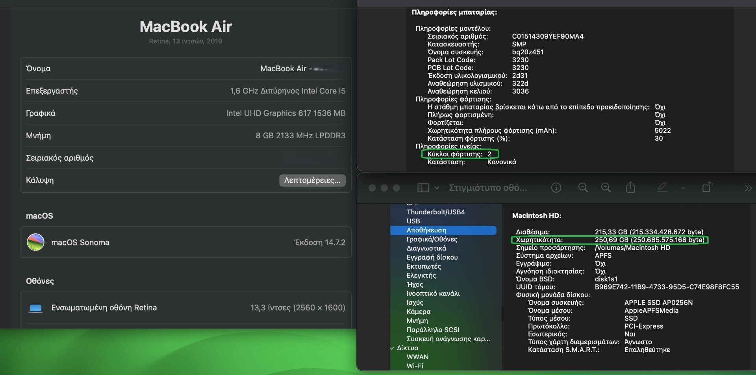The image size is (756, 375).
Task: Select Παράλληλο SCSI in the sidebar
Action: (x=433, y=330)
